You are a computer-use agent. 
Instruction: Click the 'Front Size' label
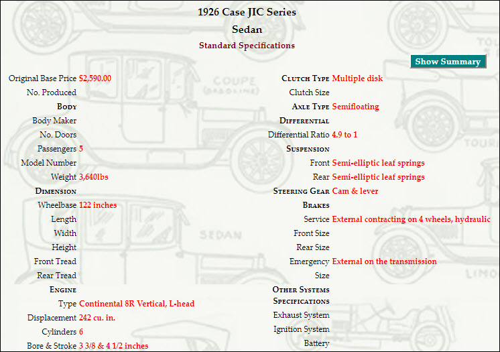[312, 233]
